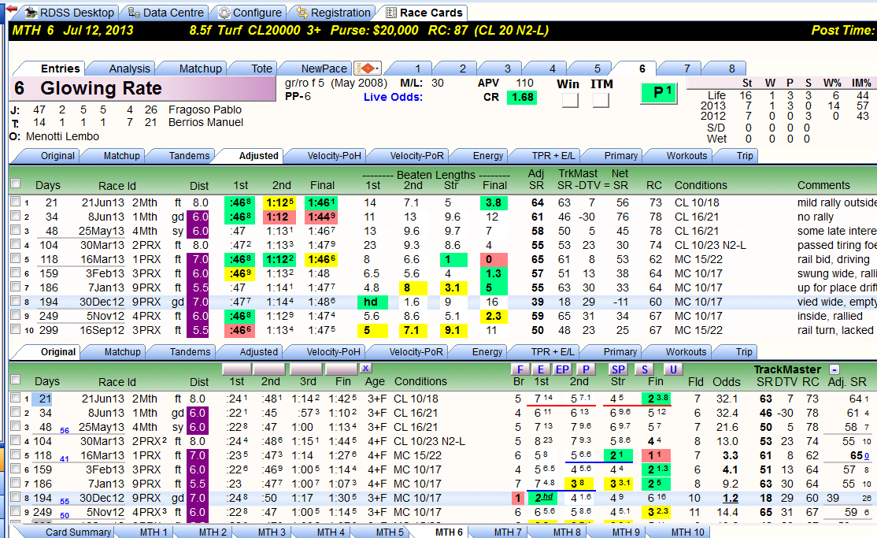Open the Velocity-PoH tab in the upper panel
This screenshot has width=877, height=538.
(334, 156)
